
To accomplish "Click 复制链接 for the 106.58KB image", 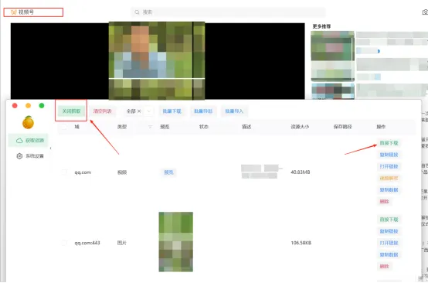I will (x=389, y=231).
